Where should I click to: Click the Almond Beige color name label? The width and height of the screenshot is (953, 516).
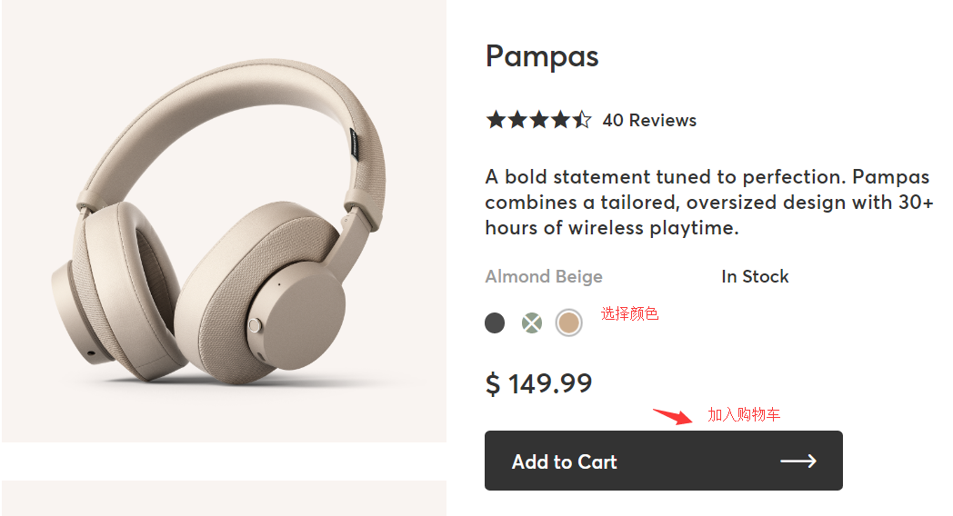544,277
